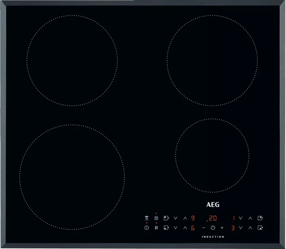The height and width of the screenshot is (249, 286).
Task: Lower heat with down arrow left of display 6
Action: 175,228
